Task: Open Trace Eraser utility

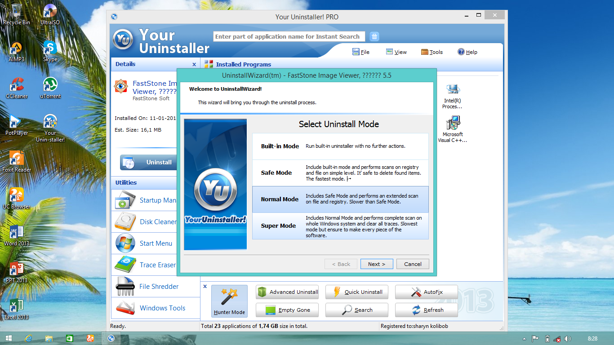Action: pyautogui.click(x=144, y=265)
